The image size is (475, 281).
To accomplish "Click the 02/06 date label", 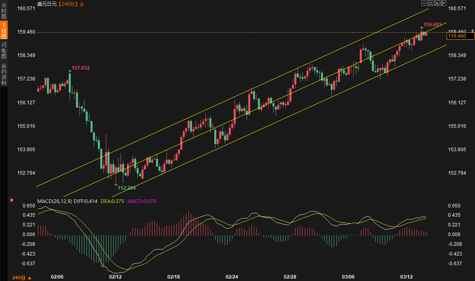I will [x=57, y=277].
